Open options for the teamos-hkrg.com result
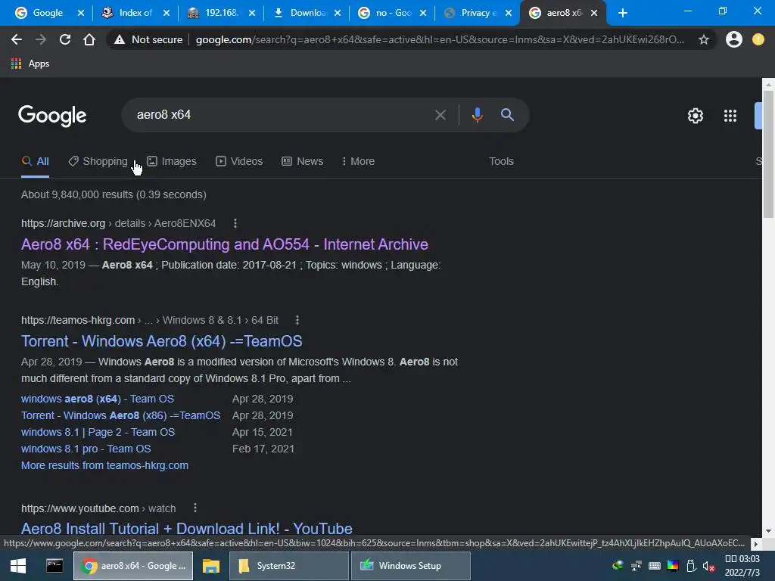 tap(297, 320)
